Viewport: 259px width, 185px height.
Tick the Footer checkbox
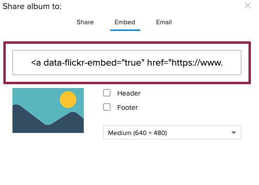107,107
